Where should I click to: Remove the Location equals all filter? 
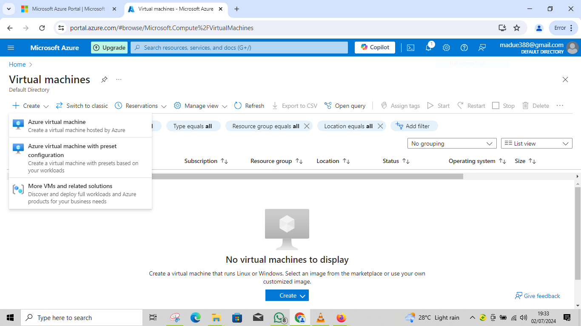coord(380,126)
